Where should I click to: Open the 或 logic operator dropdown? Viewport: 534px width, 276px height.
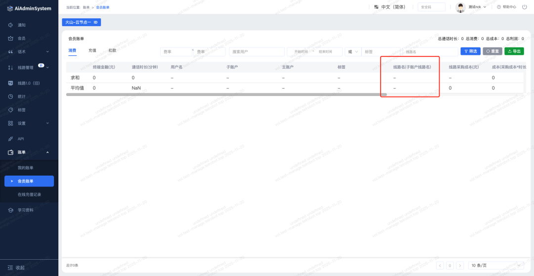(352, 51)
